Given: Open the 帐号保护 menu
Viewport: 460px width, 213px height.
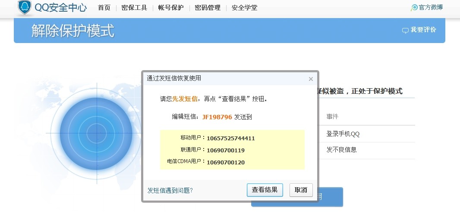Looking at the screenshot, I should coord(171,8).
